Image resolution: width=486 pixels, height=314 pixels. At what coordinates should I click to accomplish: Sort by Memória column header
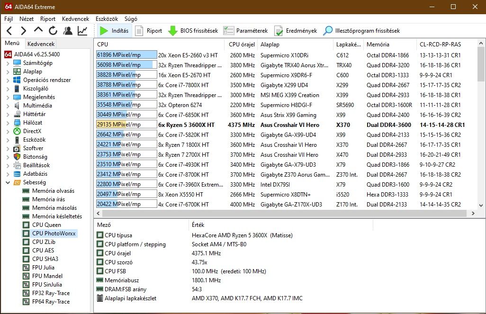click(x=391, y=45)
